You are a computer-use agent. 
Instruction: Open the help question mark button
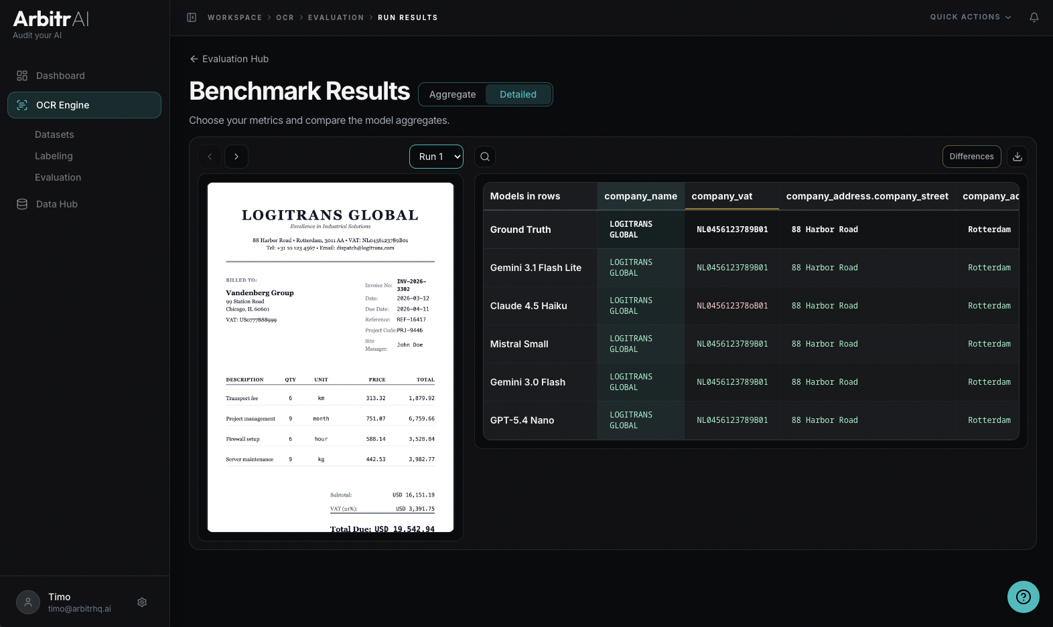[x=1023, y=596]
